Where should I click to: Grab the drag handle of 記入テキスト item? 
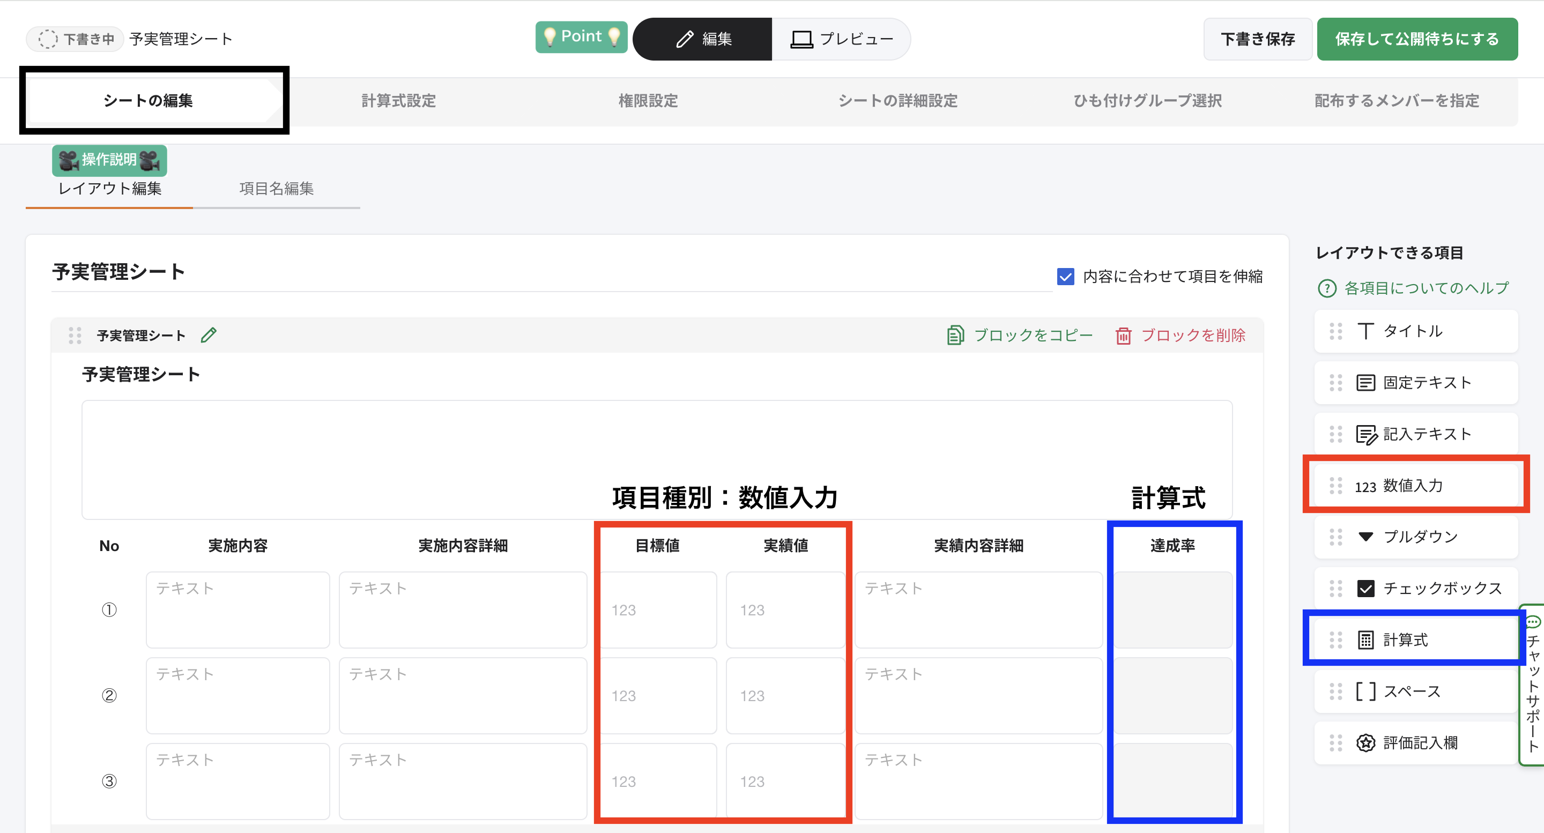tap(1336, 435)
